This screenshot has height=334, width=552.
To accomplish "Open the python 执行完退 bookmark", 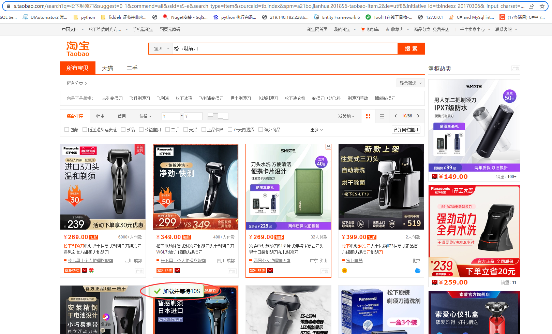I will 235,17.
